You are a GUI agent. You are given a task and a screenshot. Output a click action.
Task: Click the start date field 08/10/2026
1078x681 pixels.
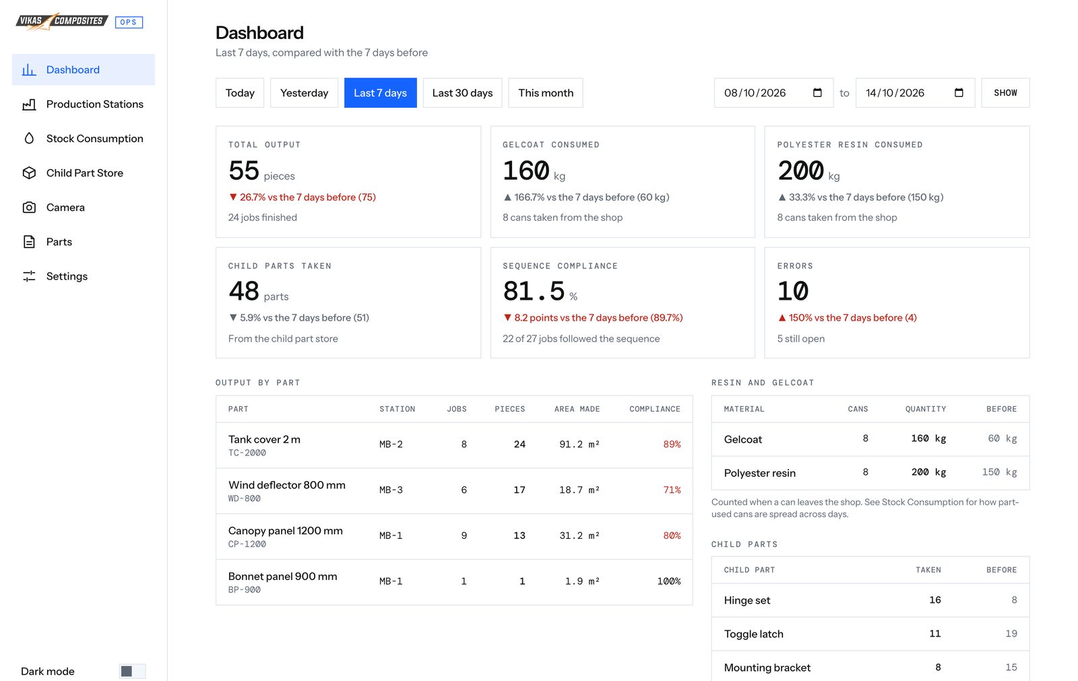click(x=773, y=93)
